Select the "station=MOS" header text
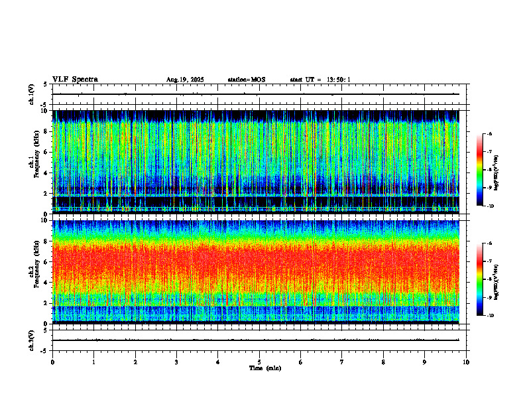The image size is (525, 406). point(247,80)
